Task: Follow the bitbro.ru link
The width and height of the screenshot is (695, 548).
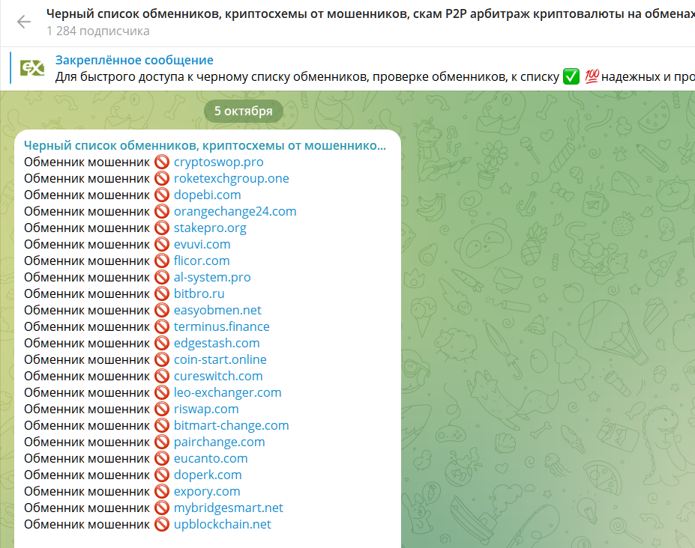Action: (199, 293)
